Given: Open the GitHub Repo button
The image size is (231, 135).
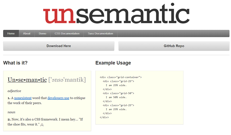Looking at the screenshot, I should click(174, 46).
